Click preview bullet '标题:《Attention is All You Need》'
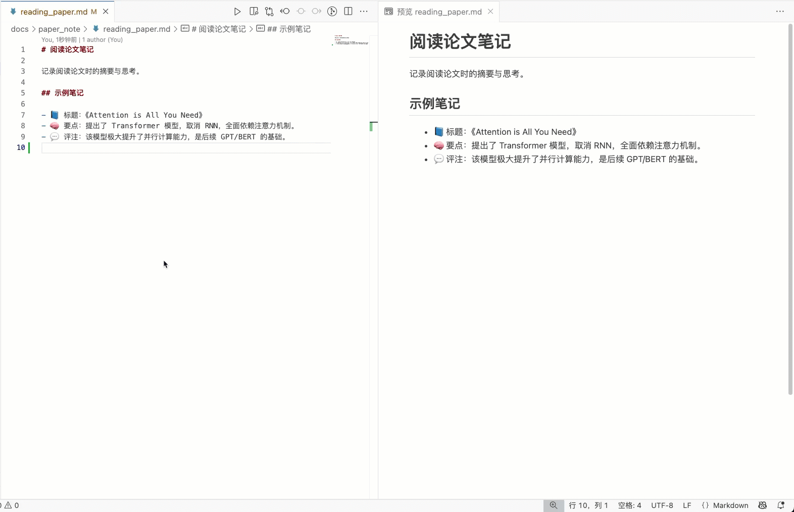Image resolution: width=794 pixels, height=512 pixels. [x=506, y=132]
